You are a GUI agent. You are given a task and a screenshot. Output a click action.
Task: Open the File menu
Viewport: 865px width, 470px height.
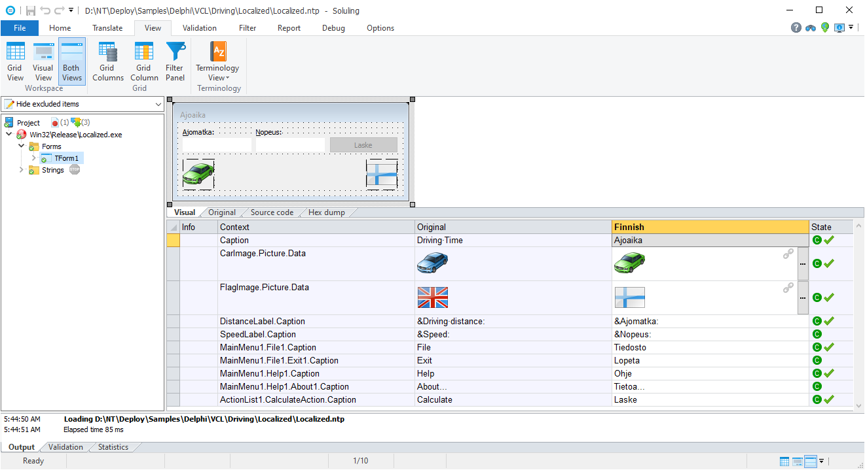[x=20, y=28]
